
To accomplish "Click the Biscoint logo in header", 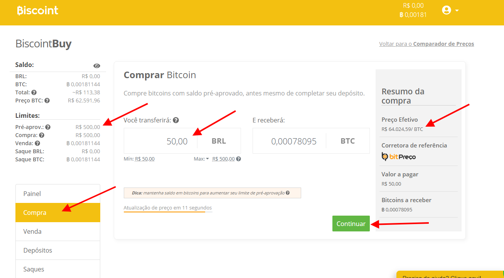I will [37, 10].
